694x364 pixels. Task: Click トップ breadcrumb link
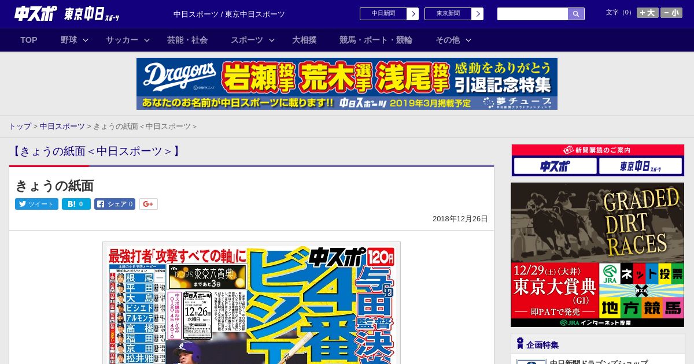(20, 126)
